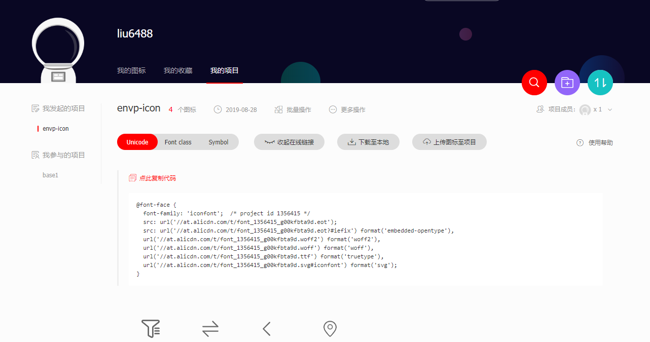Click the batch operations grid icon
Image resolution: width=650 pixels, height=342 pixels.
278,109
